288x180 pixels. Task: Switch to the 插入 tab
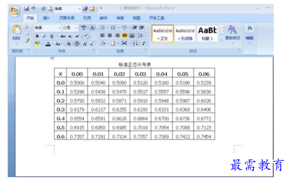click(x=46, y=18)
